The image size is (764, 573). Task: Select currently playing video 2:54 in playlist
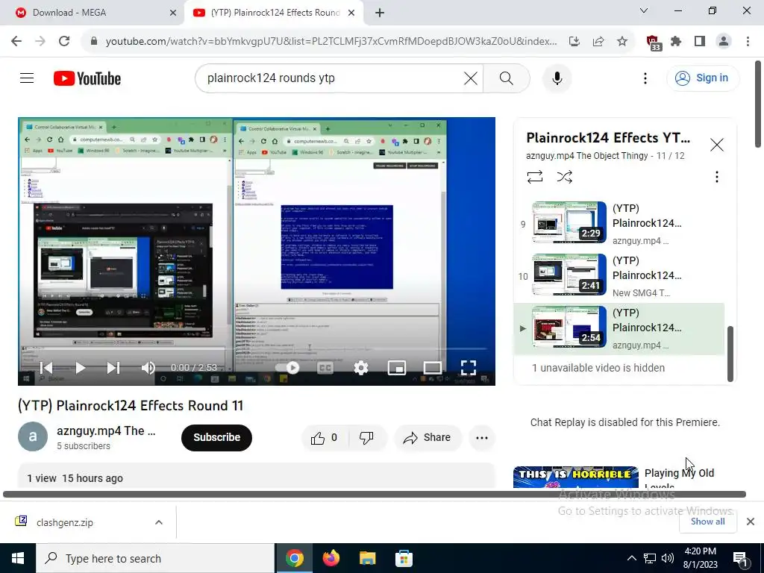click(x=619, y=328)
